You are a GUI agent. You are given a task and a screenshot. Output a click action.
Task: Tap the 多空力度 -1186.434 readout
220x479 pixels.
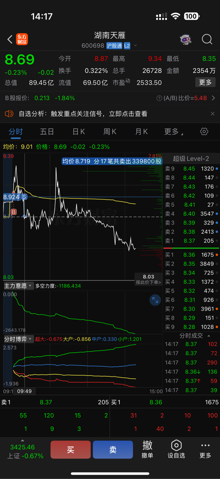click(x=58, y=286)
